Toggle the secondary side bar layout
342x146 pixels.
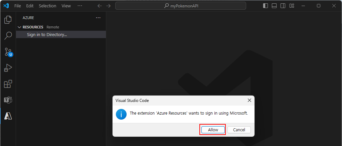tap(283, 6)
